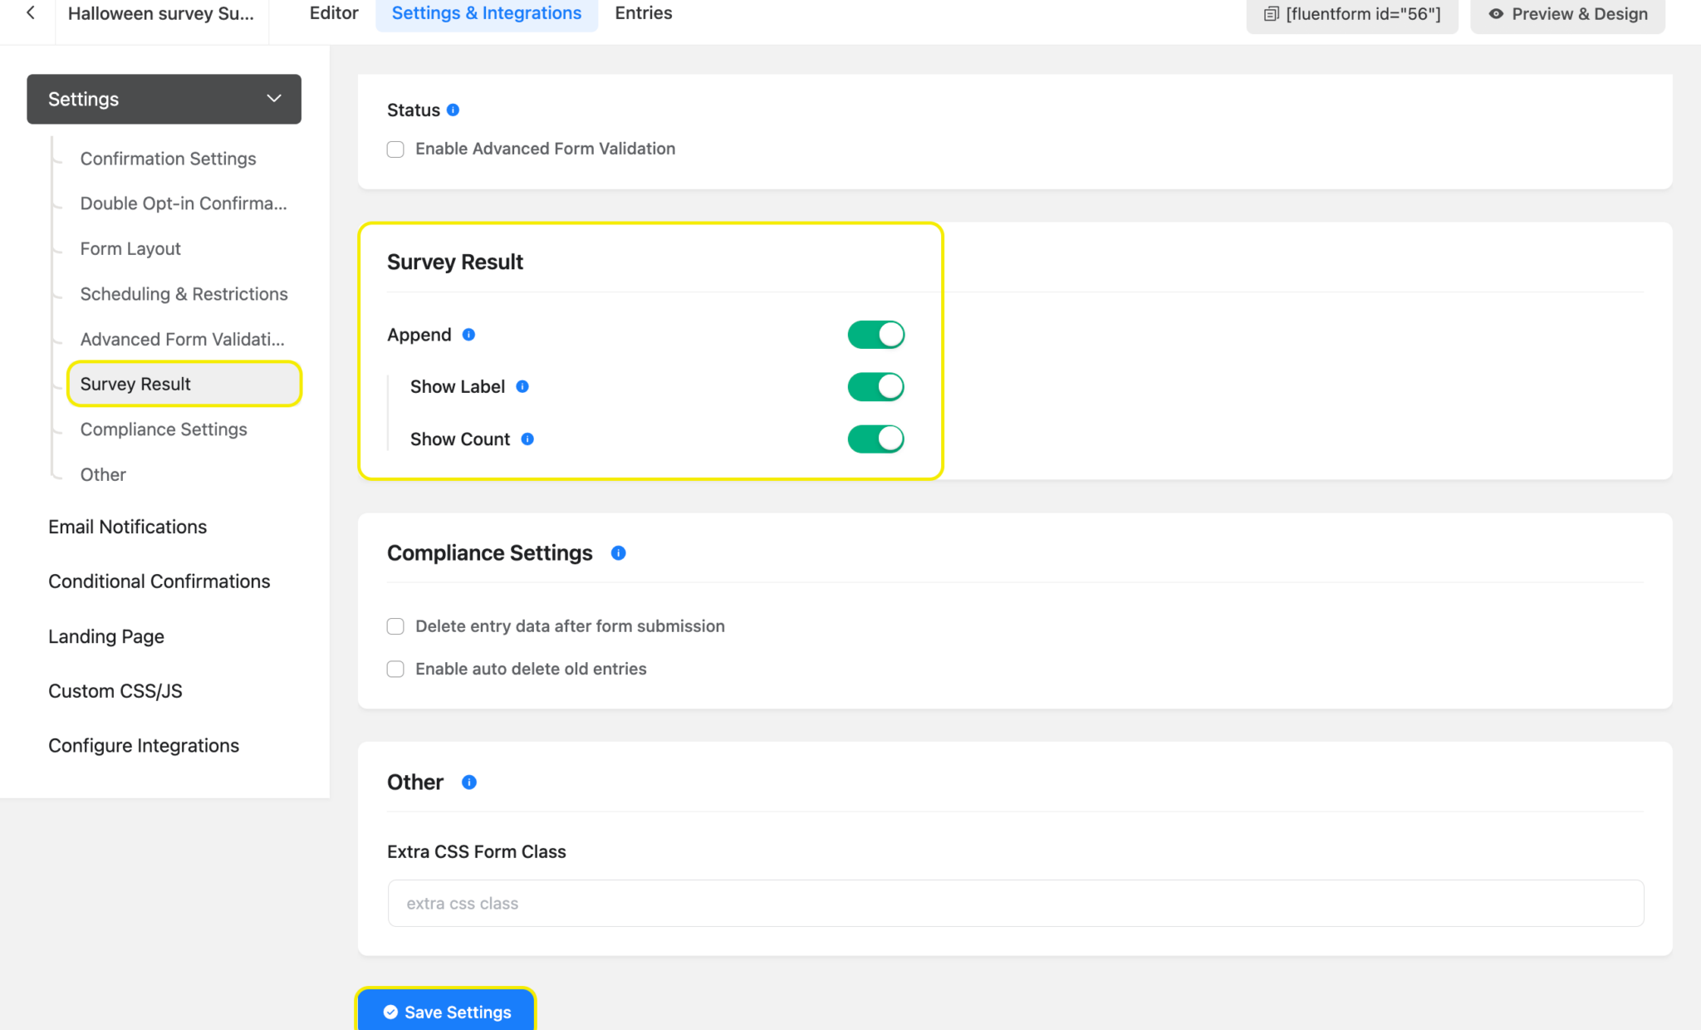Click the Append info icon
This screenshot has width=1701, height=1030.
pos(468,335)
